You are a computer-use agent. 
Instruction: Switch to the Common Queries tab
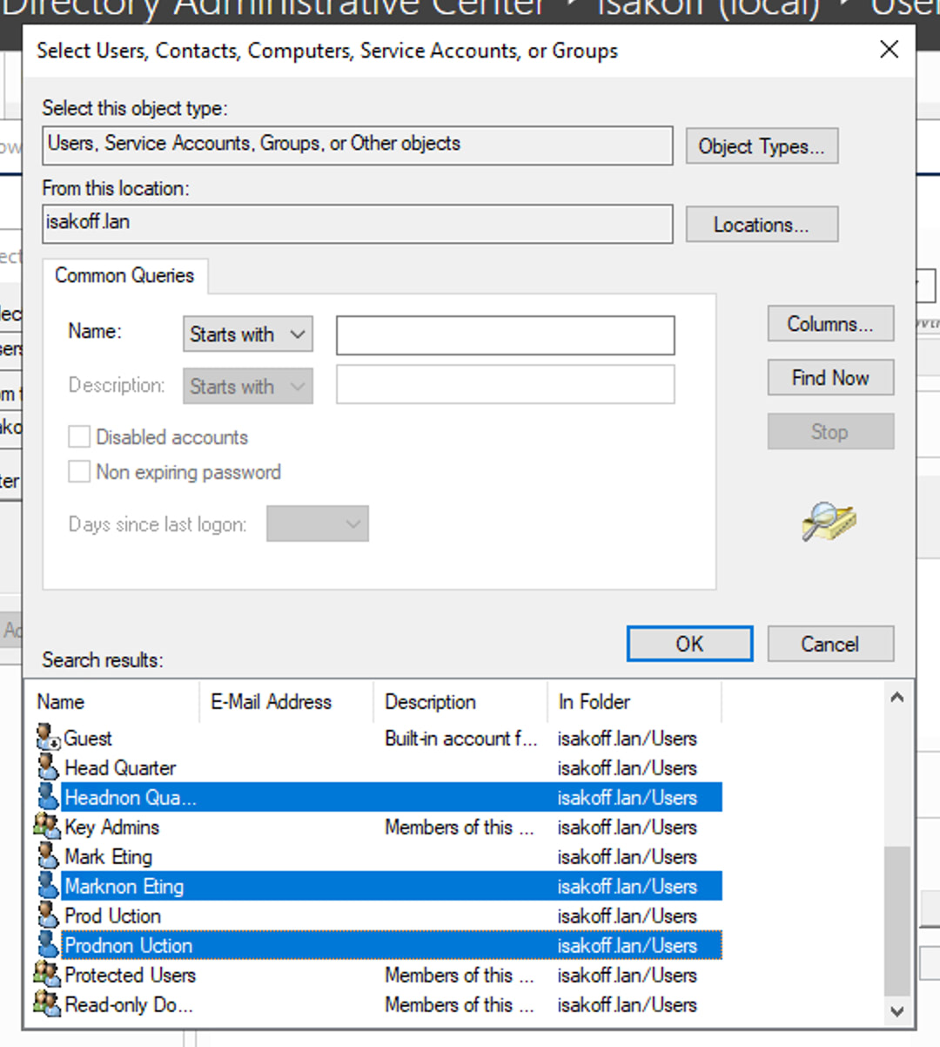(x=124, y=276)
